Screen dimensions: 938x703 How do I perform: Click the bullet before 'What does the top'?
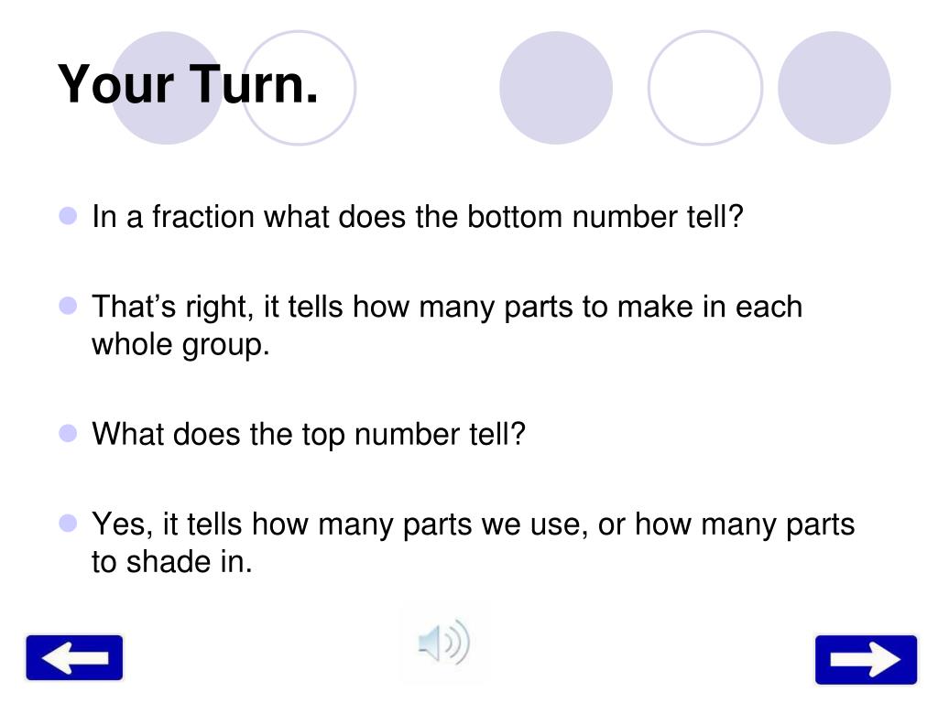pos(68,433)
